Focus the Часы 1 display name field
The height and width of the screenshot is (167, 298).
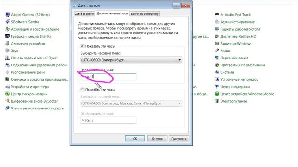pos(108,77)
